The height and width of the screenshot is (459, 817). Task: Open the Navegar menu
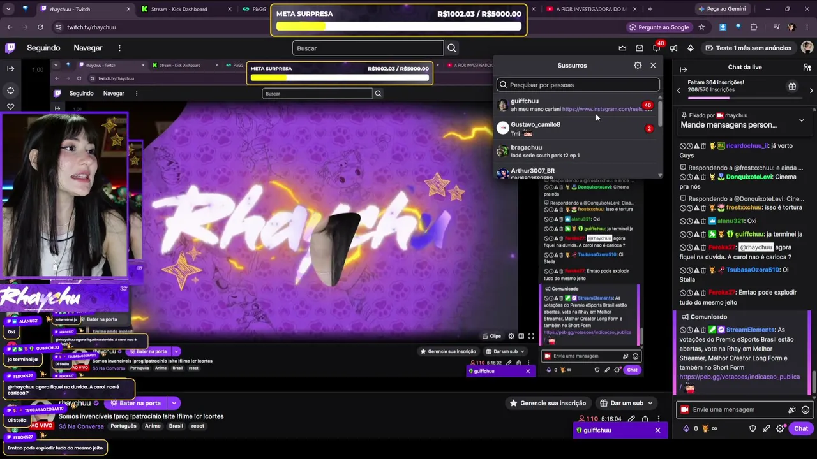(88, 48)
